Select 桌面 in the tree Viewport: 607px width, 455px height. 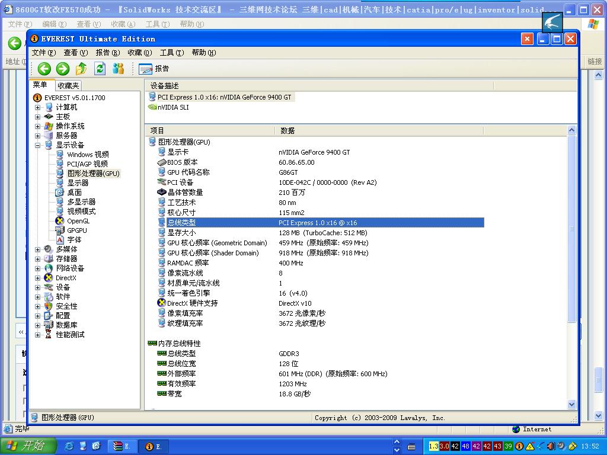[74, 193]
